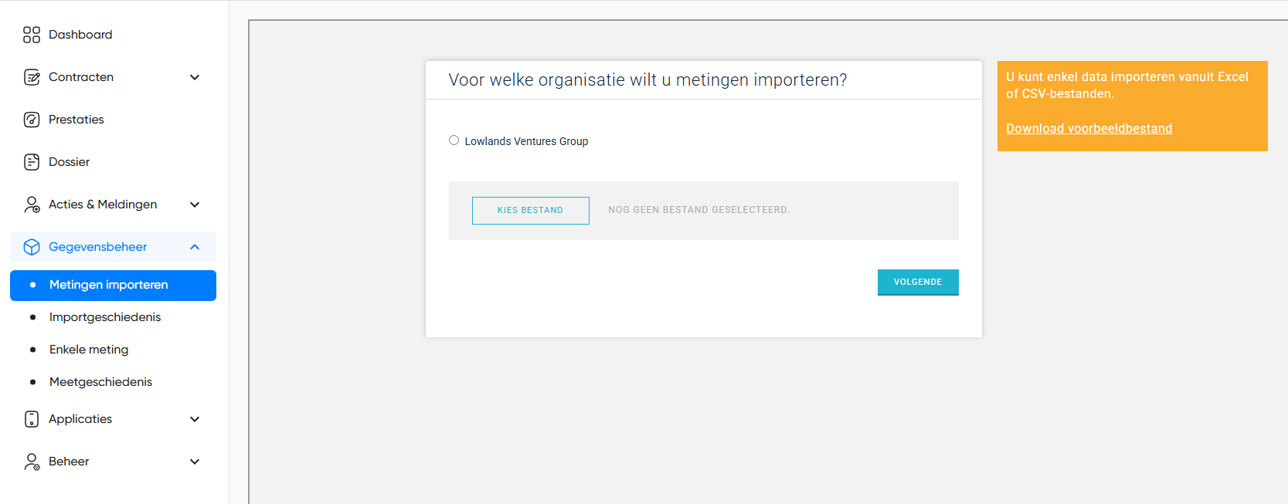Viewport: 1288px width, 504px height.
Task: Collapse the Gegevensbeheer section chevron
Action: pyautogui.click(x=195, y=247)
